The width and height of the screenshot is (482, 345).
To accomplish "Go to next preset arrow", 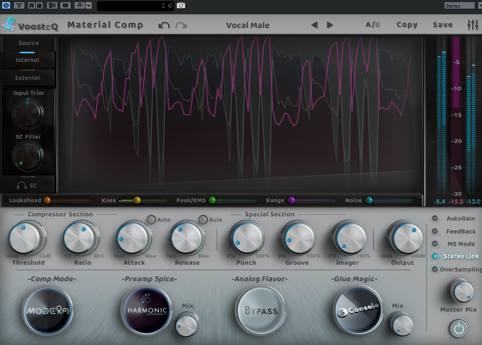I will pos(330,25).
